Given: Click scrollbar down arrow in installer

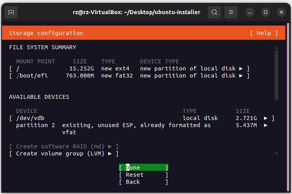Looking at the screenshot, I should pos(276,153).
